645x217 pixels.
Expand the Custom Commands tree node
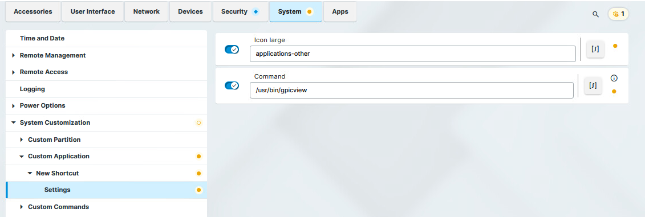tap(22, 207)
